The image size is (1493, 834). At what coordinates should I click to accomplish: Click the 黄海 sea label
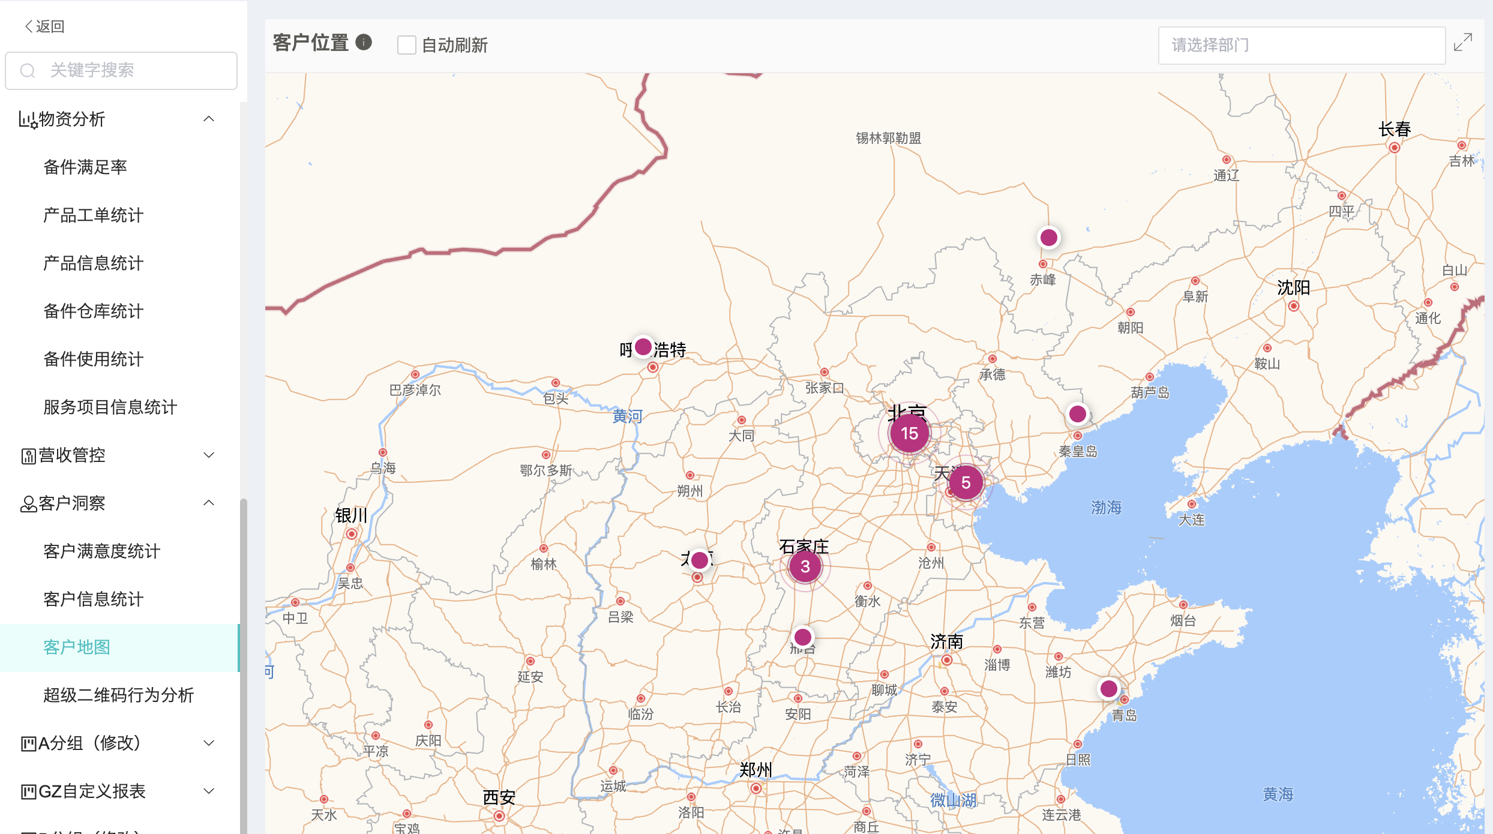pos(1278,794)
